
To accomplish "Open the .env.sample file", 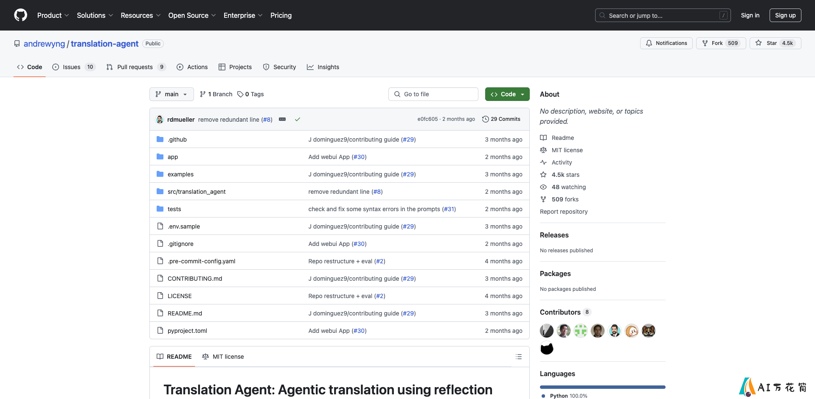I will (184, 226).
